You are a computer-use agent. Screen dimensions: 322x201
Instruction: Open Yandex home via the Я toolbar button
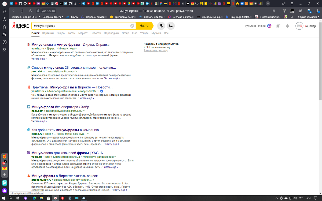pyautogui.click(x=22, y=11)
